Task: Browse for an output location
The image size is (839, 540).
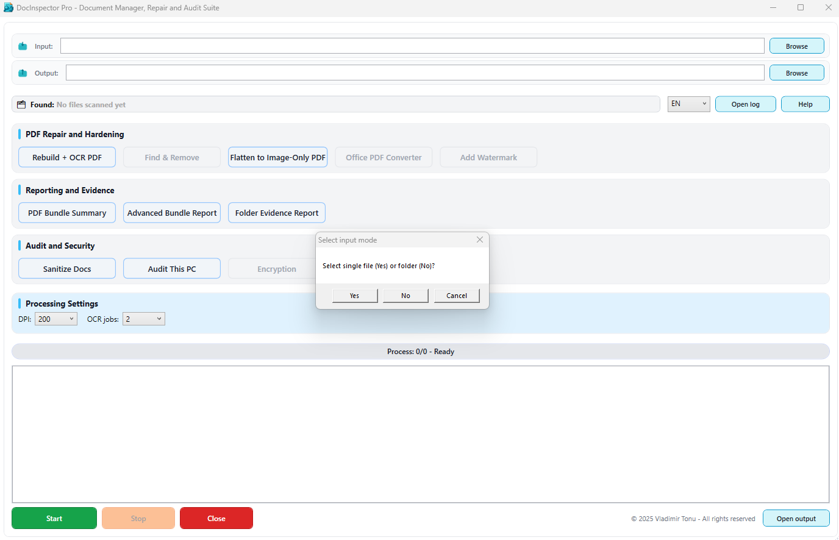Action: tap(796, 73)
